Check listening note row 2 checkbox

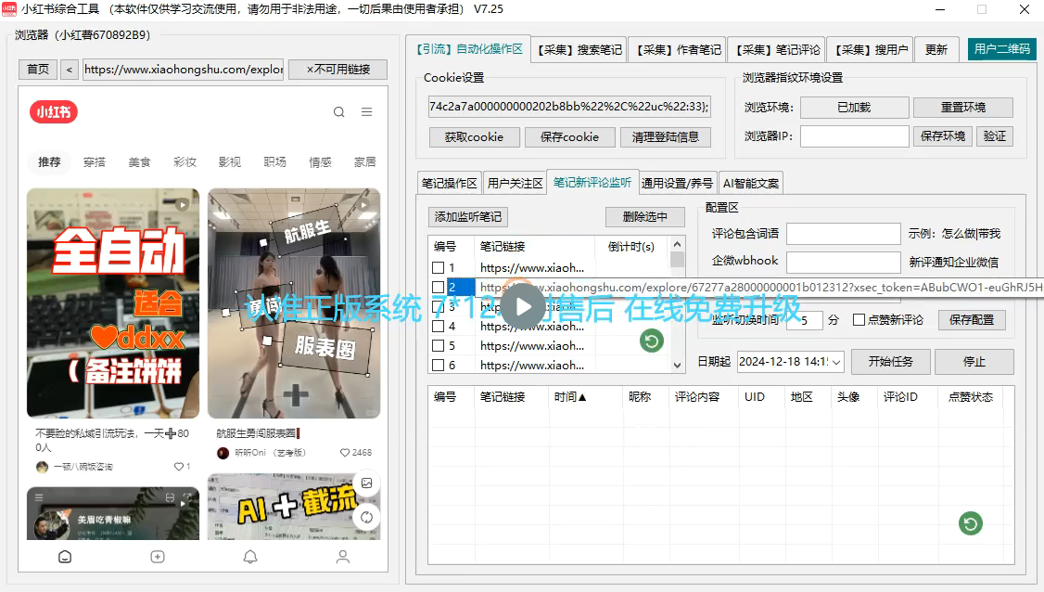point(439,288)
